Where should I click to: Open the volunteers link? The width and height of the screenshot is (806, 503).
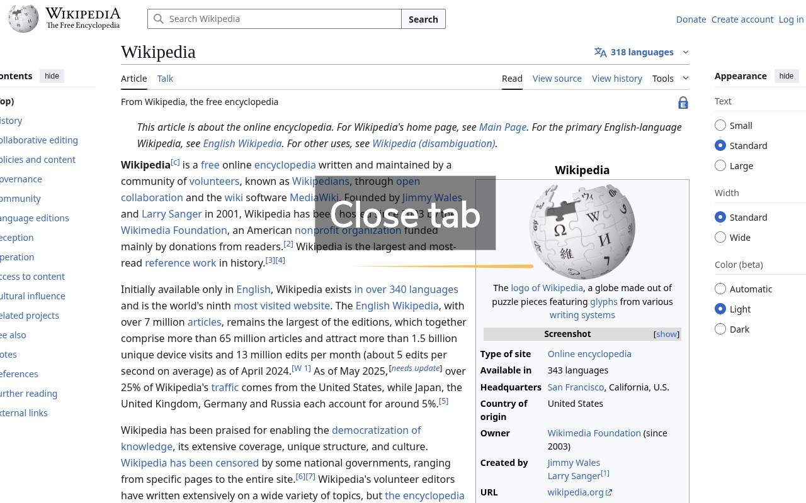tap(214, 181)
